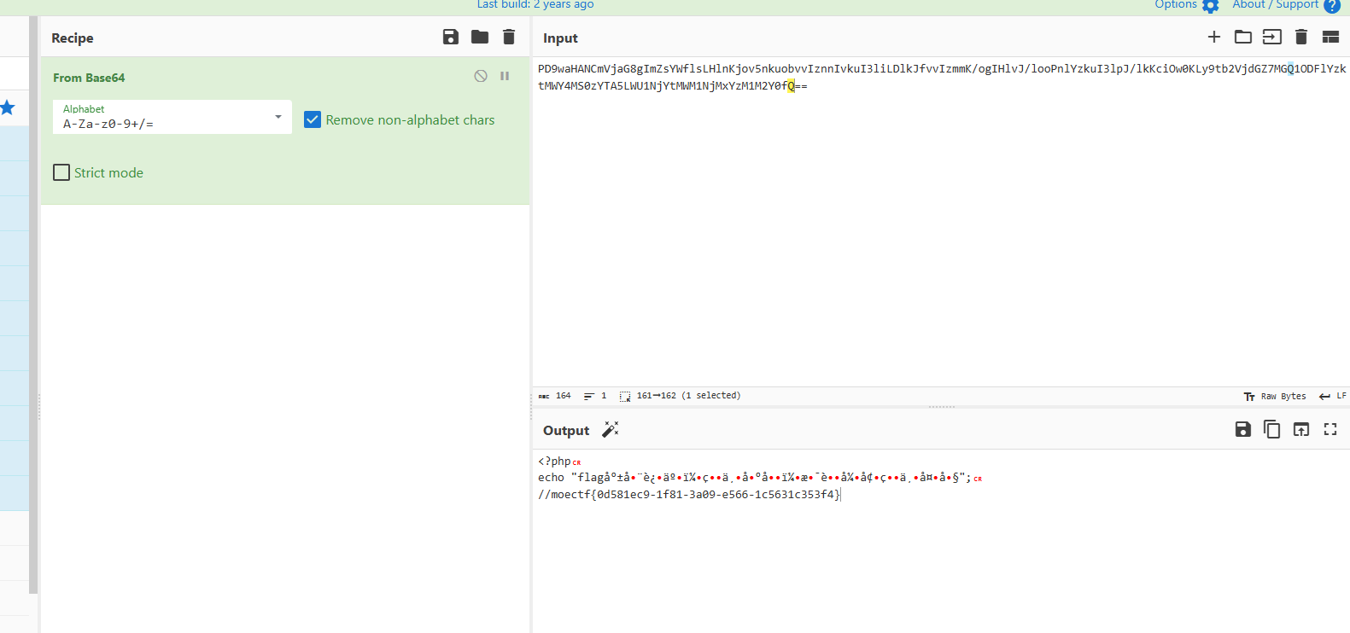Reset the input/output pane layout
The height and width of the screenshot is (633, 1350).
[1330, 37]
